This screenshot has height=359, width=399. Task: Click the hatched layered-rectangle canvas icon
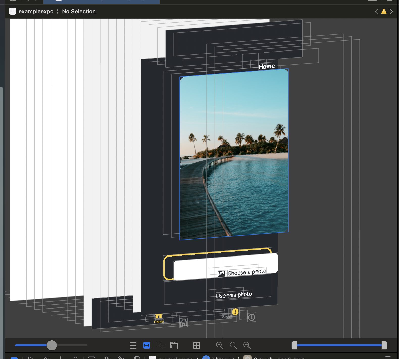pyautogui.click(x=174, y=345)
